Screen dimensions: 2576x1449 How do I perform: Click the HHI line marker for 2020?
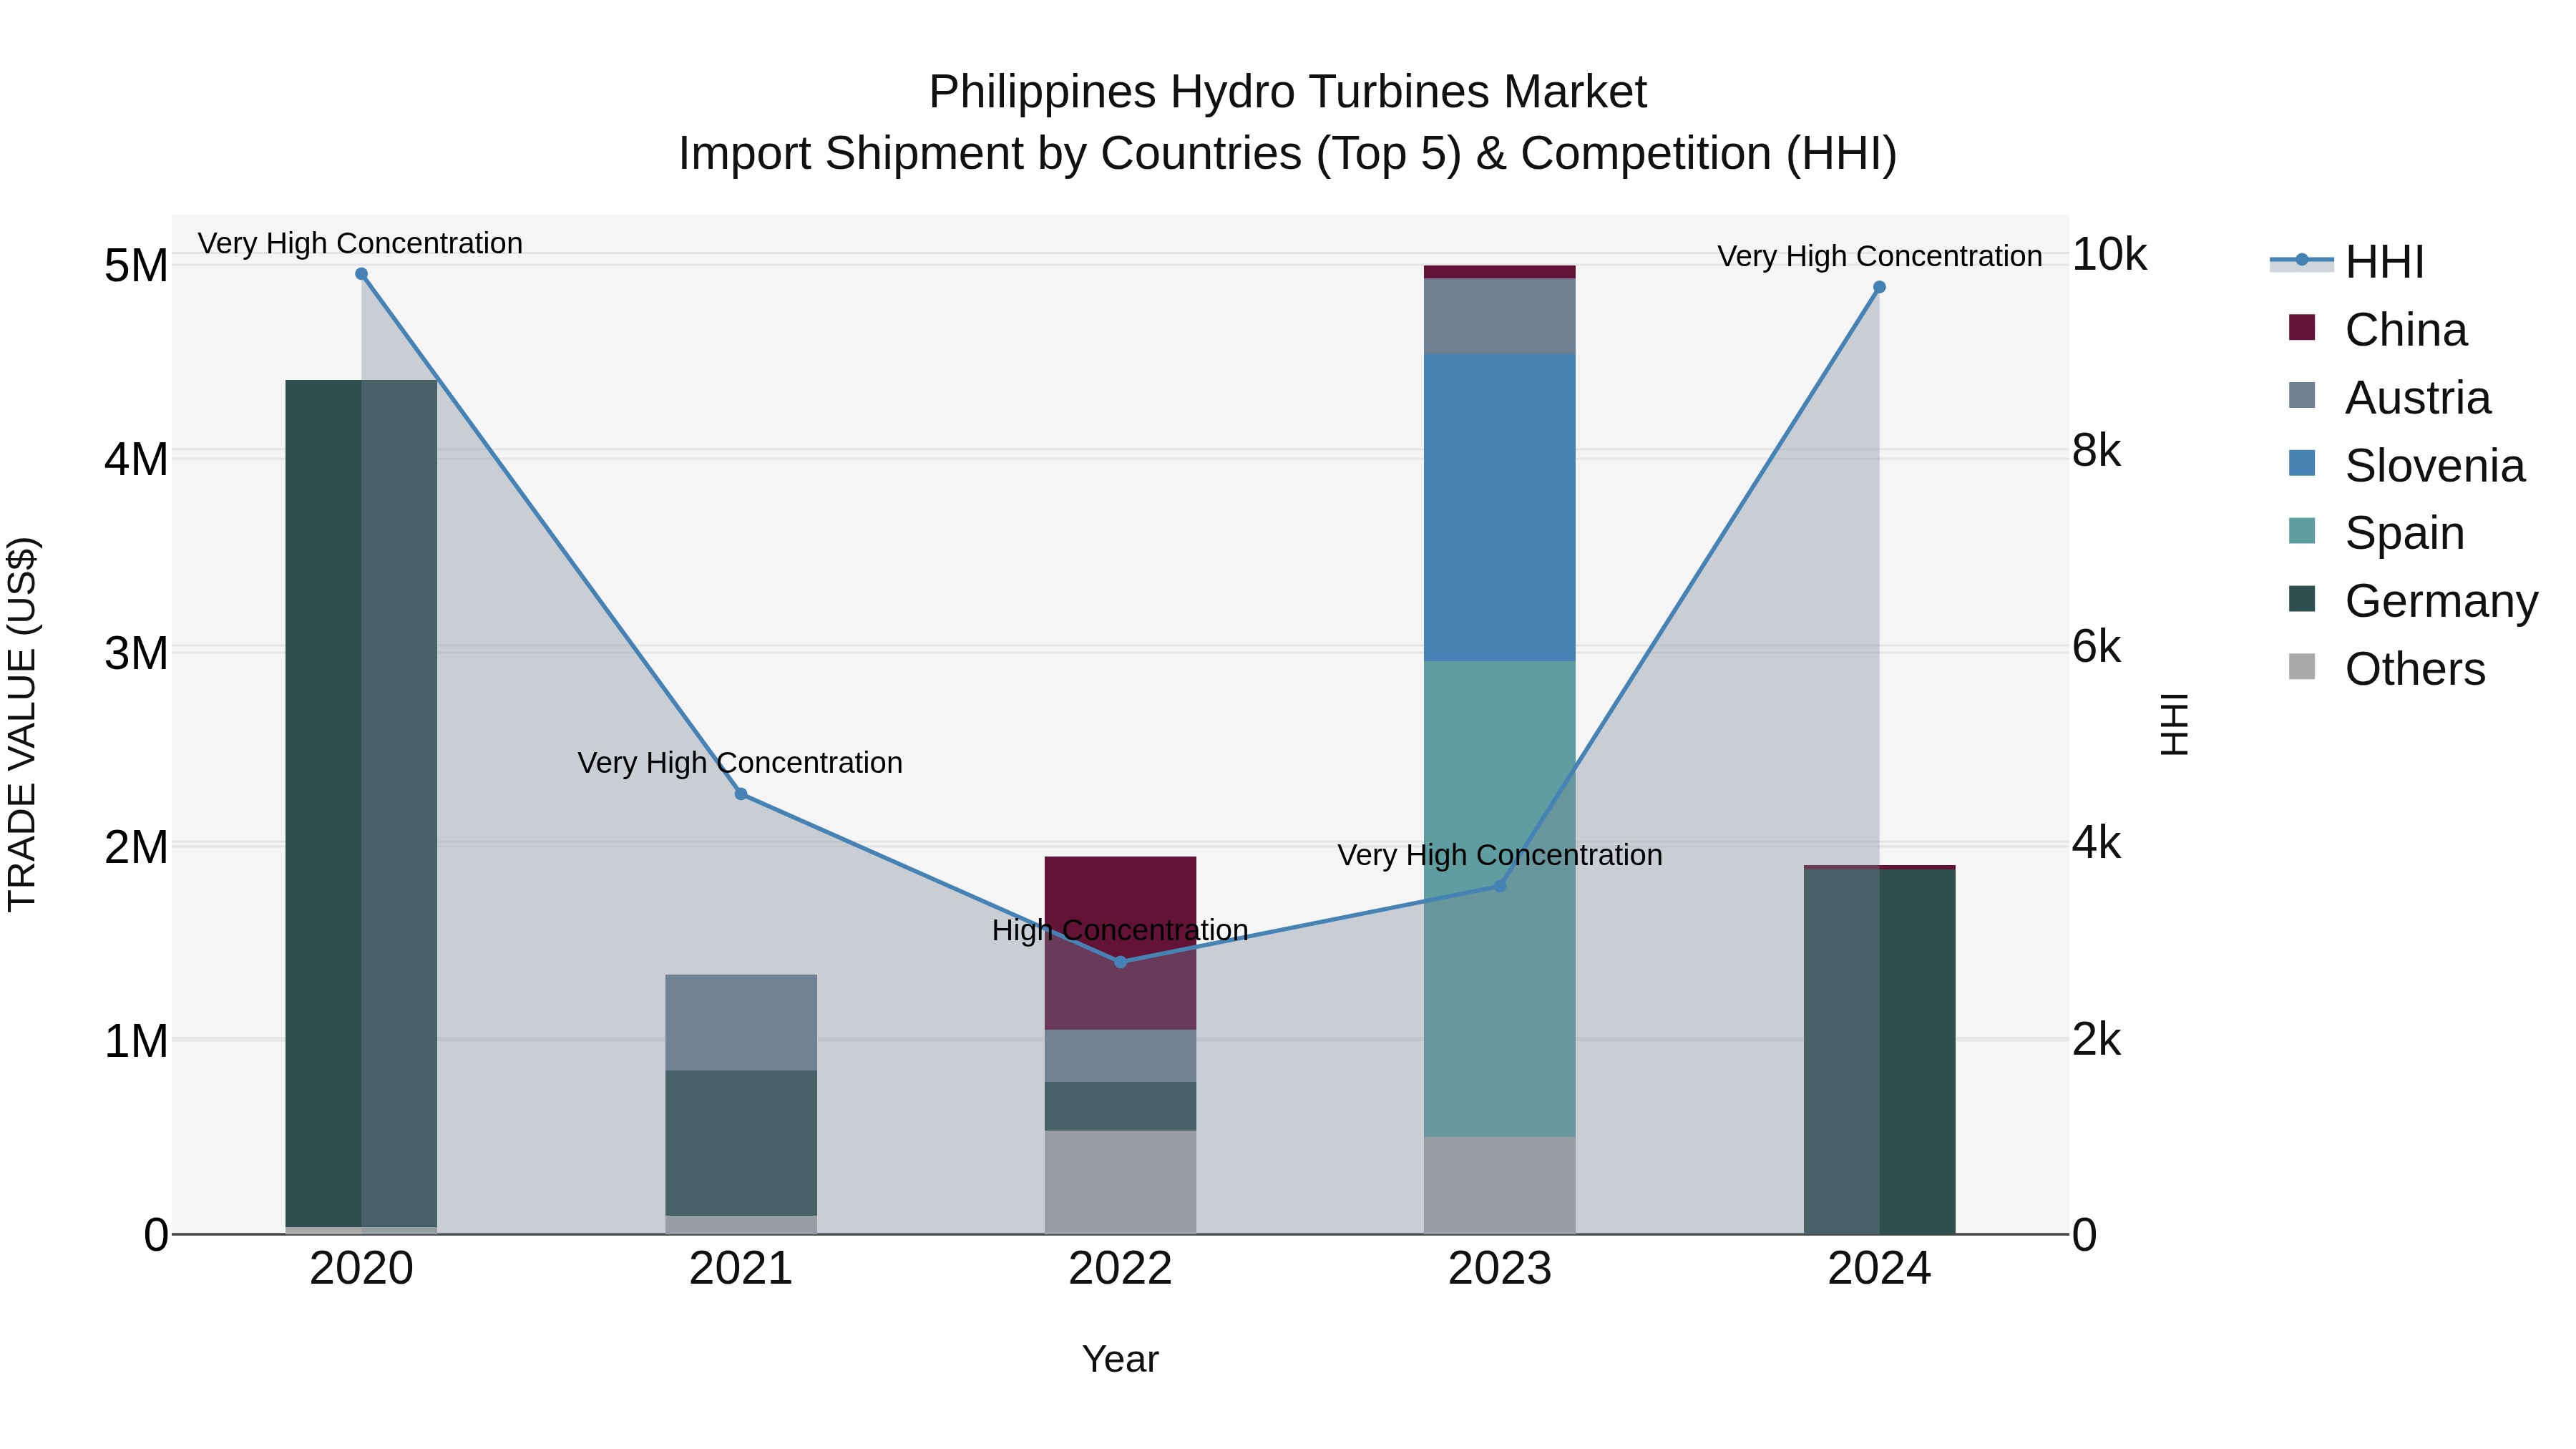pos(362,274)
